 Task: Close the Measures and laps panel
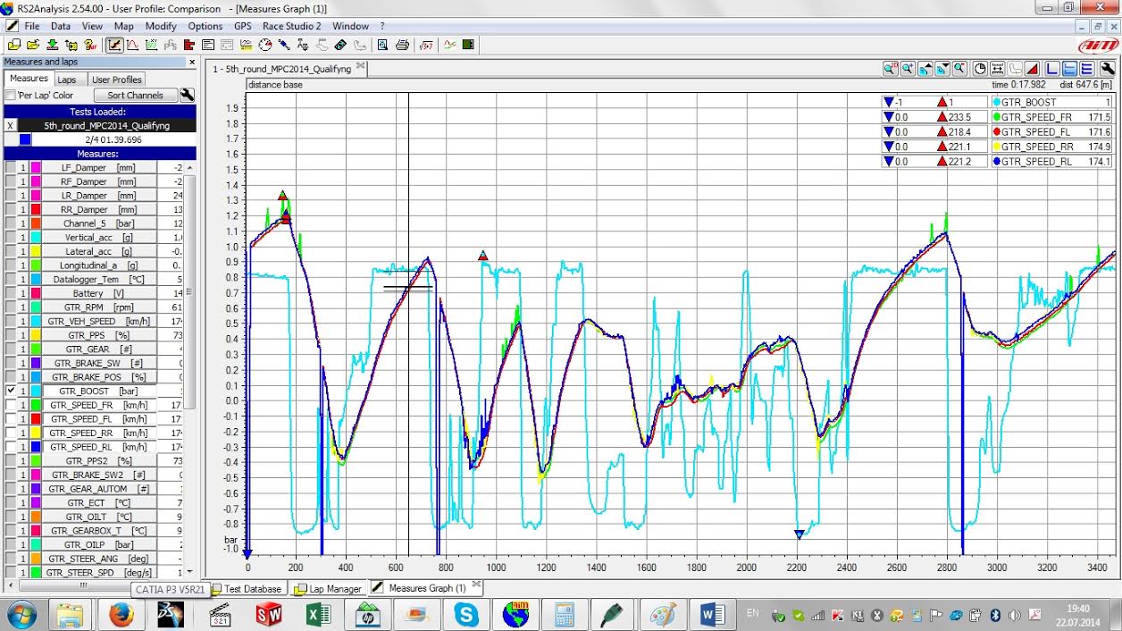coord(190,63)
